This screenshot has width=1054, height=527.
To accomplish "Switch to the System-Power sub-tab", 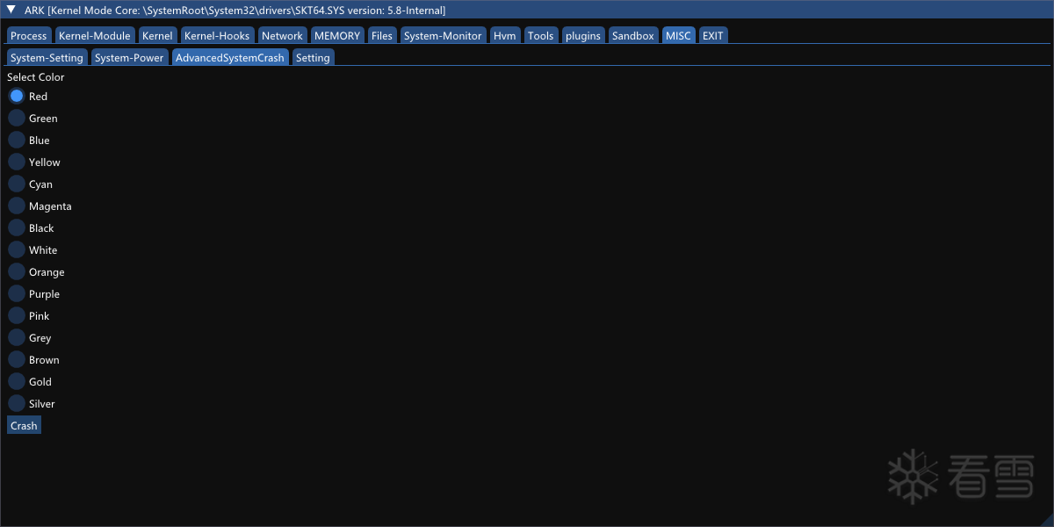I will 129,57.
